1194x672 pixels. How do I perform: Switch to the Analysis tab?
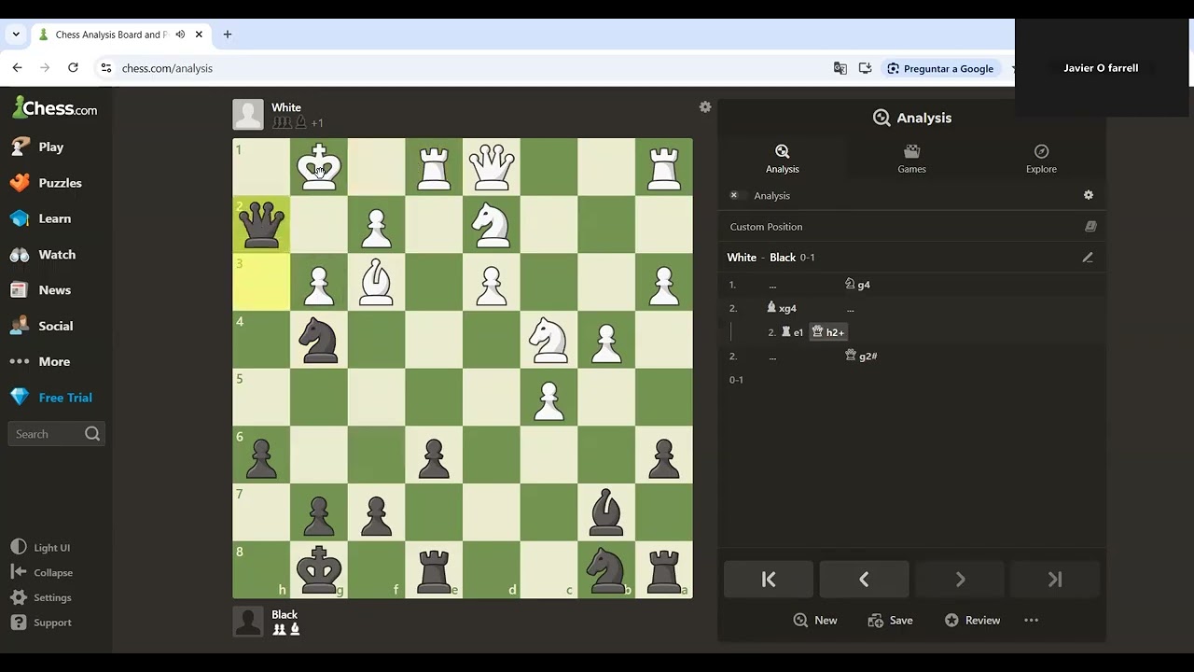[x=782, y=159]
